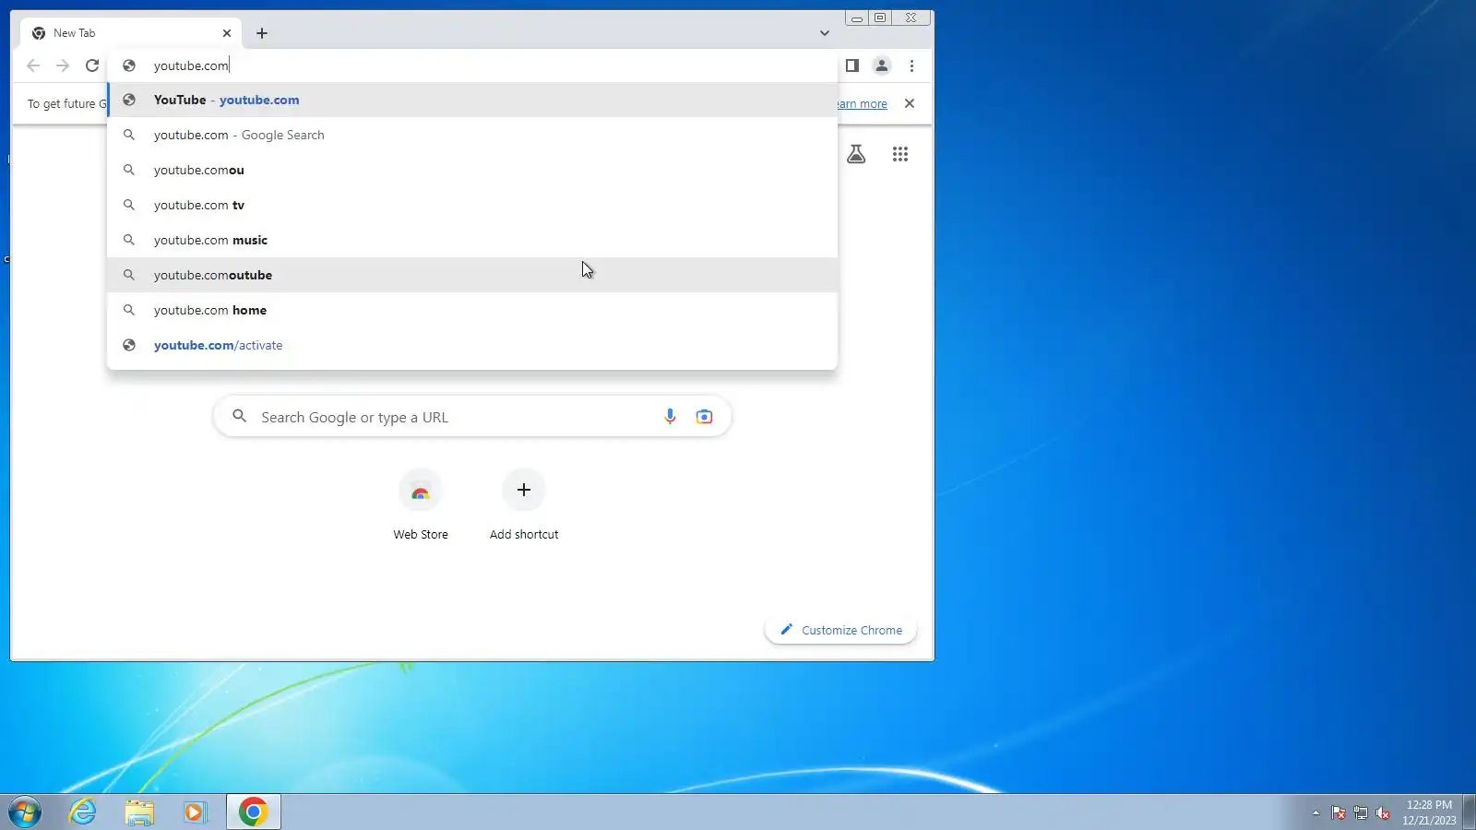Show hidden tray icons arrow
This screenshot has width=1476, height=830.
(x=1315, y=812)
